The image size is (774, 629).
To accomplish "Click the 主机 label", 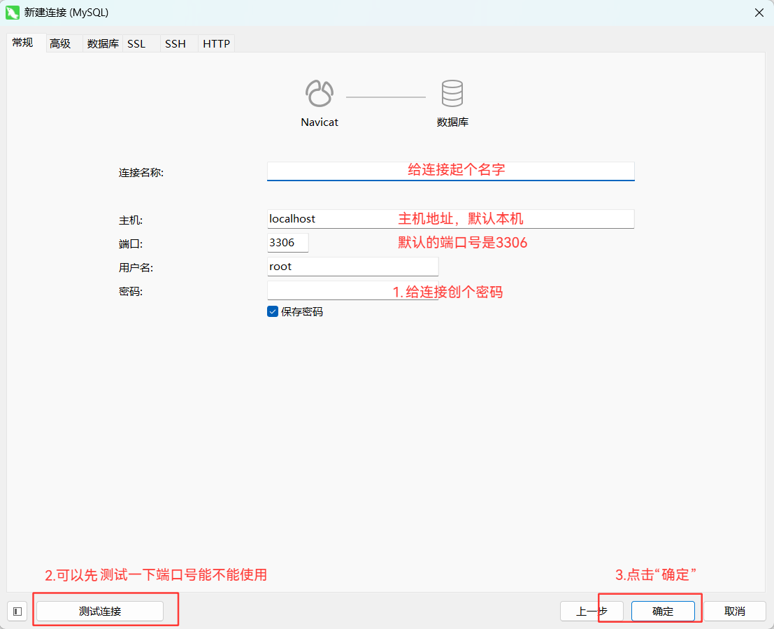I will [130, 220].
